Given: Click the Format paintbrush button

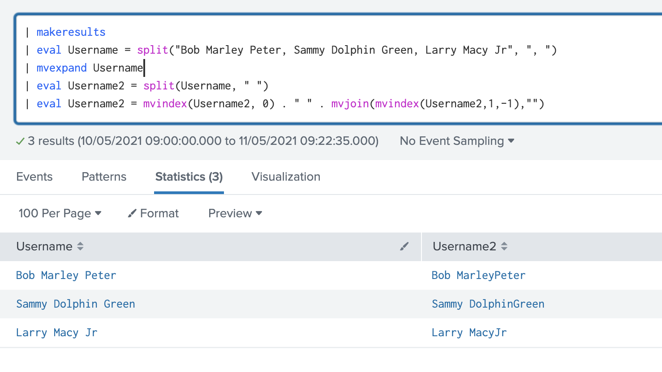Looking at the screenshot, I should click(153, 213).
